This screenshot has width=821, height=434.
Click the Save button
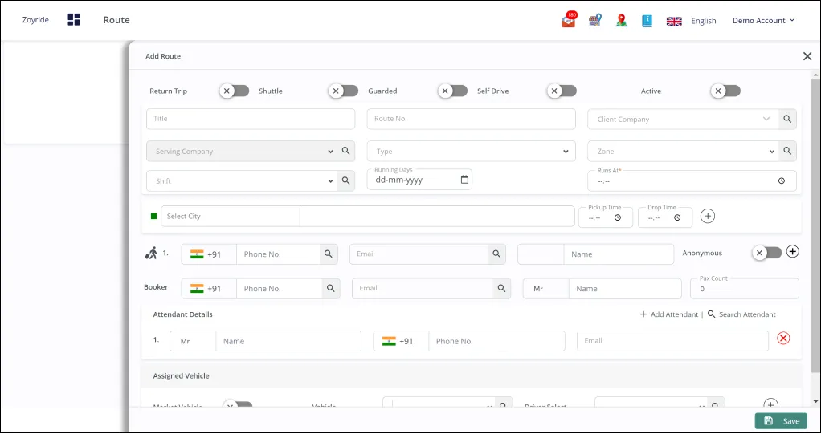[x=781, y=421]
